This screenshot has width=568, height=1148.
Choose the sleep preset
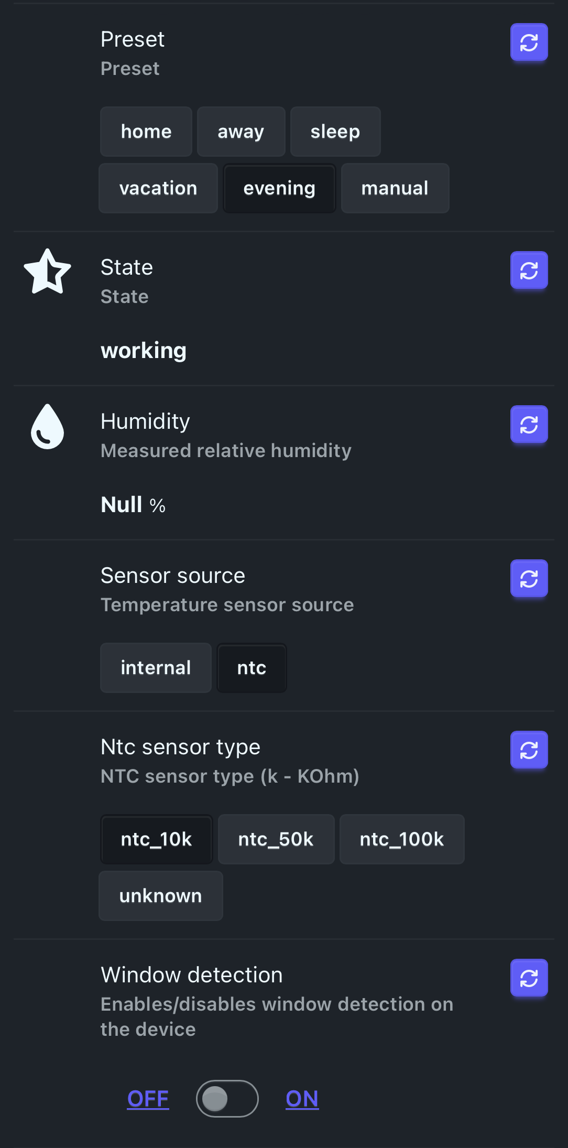tap(335, 132)
